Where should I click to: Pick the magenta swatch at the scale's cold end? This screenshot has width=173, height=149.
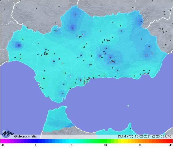[x=2, y=141]
